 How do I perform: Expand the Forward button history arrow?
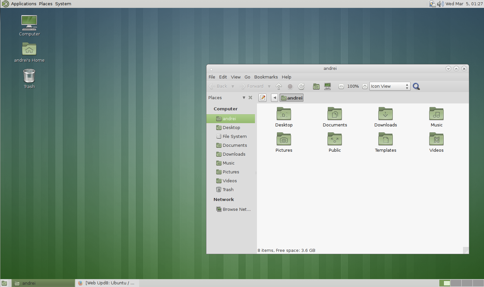(x=269, y=86)
